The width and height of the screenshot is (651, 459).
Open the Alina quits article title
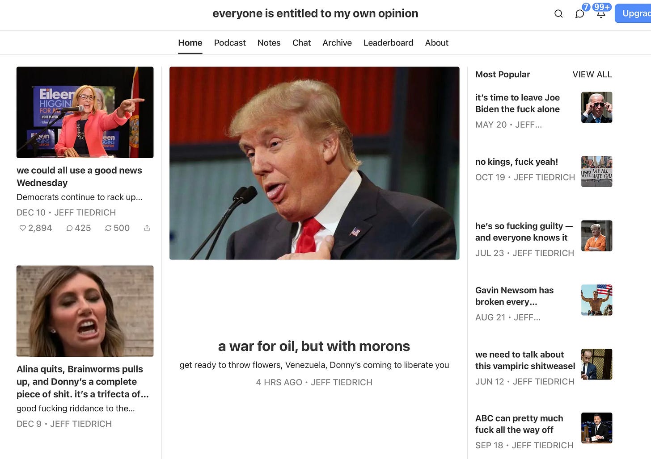coord(83,382)
